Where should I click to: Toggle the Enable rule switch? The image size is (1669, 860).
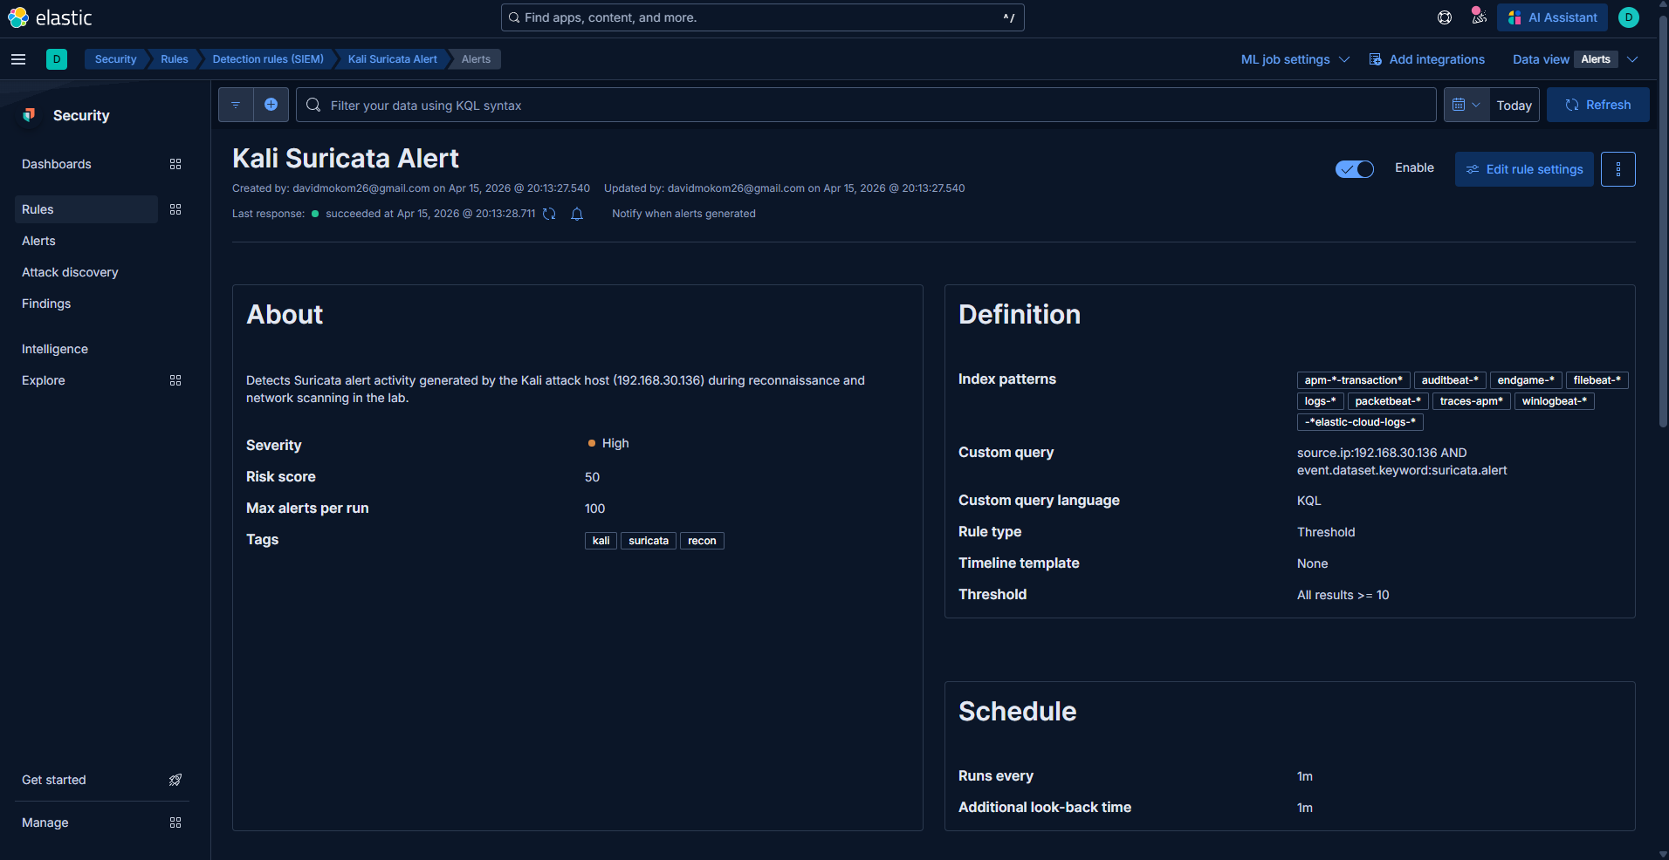[1355, 169]
